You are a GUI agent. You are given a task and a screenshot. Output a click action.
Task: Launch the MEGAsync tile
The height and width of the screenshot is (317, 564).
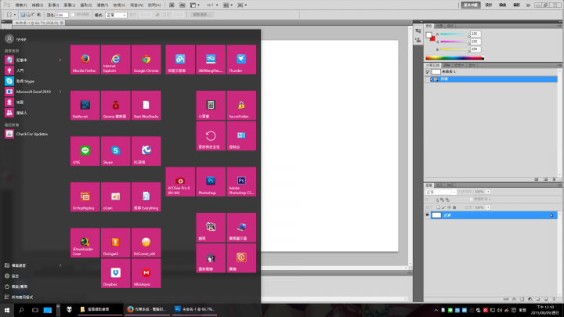coord(146,274)
